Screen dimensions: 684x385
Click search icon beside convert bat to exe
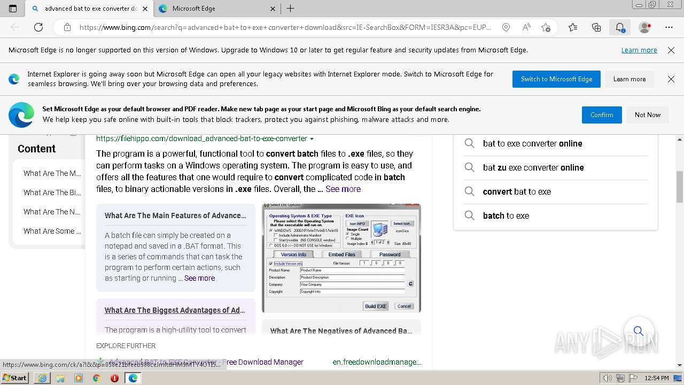pyautogui.click(x=469, y=191)
